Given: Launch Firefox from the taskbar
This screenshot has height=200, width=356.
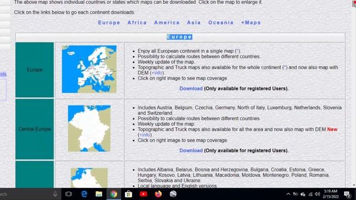Looking at the screenshot, I should [x=158, y=194].
